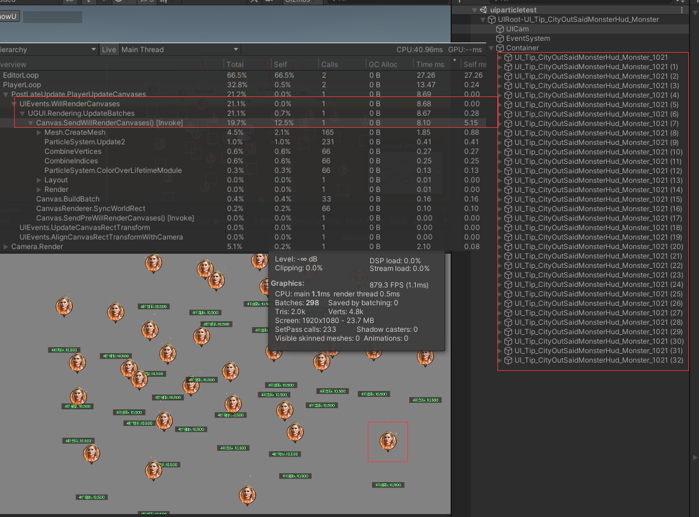Expand the Camera.Render profiler row
The width and height of the screenshot is (699, 517).
tap(6, 247)
